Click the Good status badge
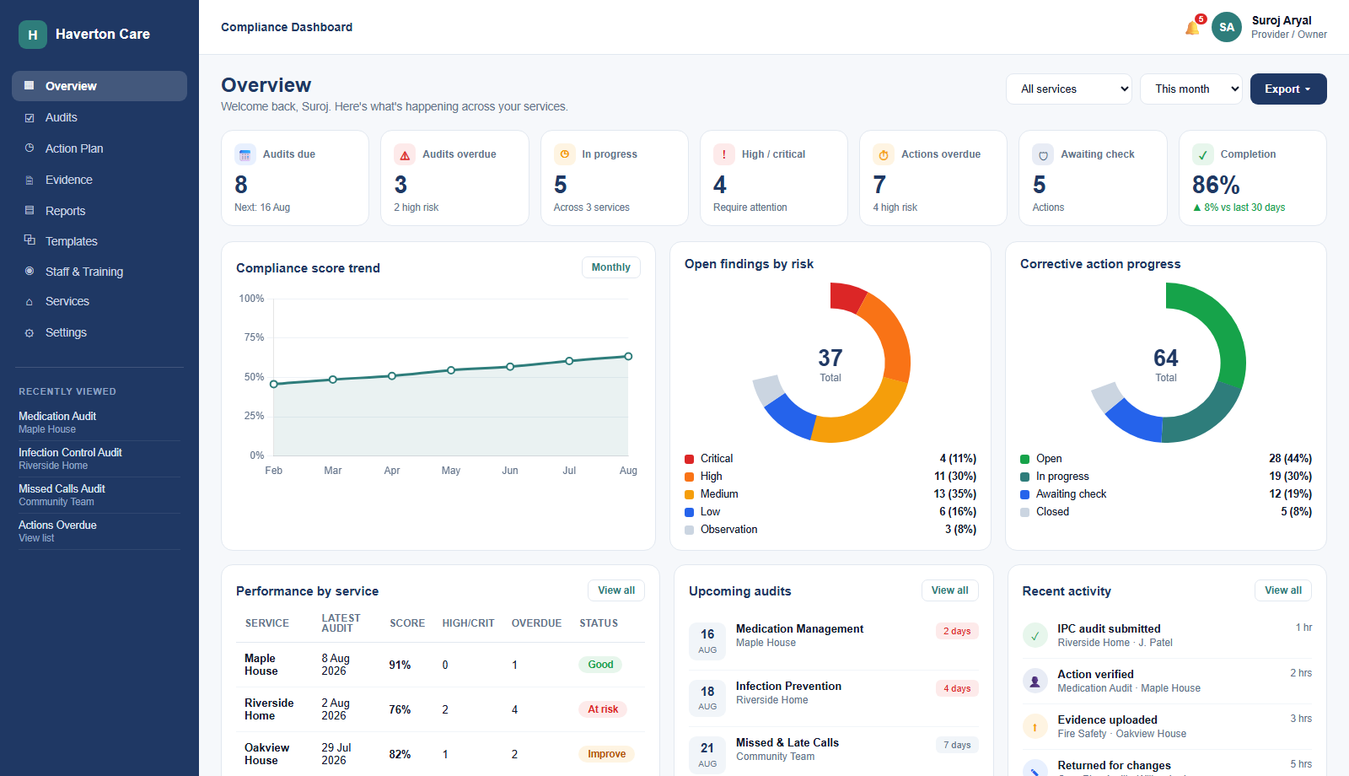 pyautogui.click(x=600, y=665)
